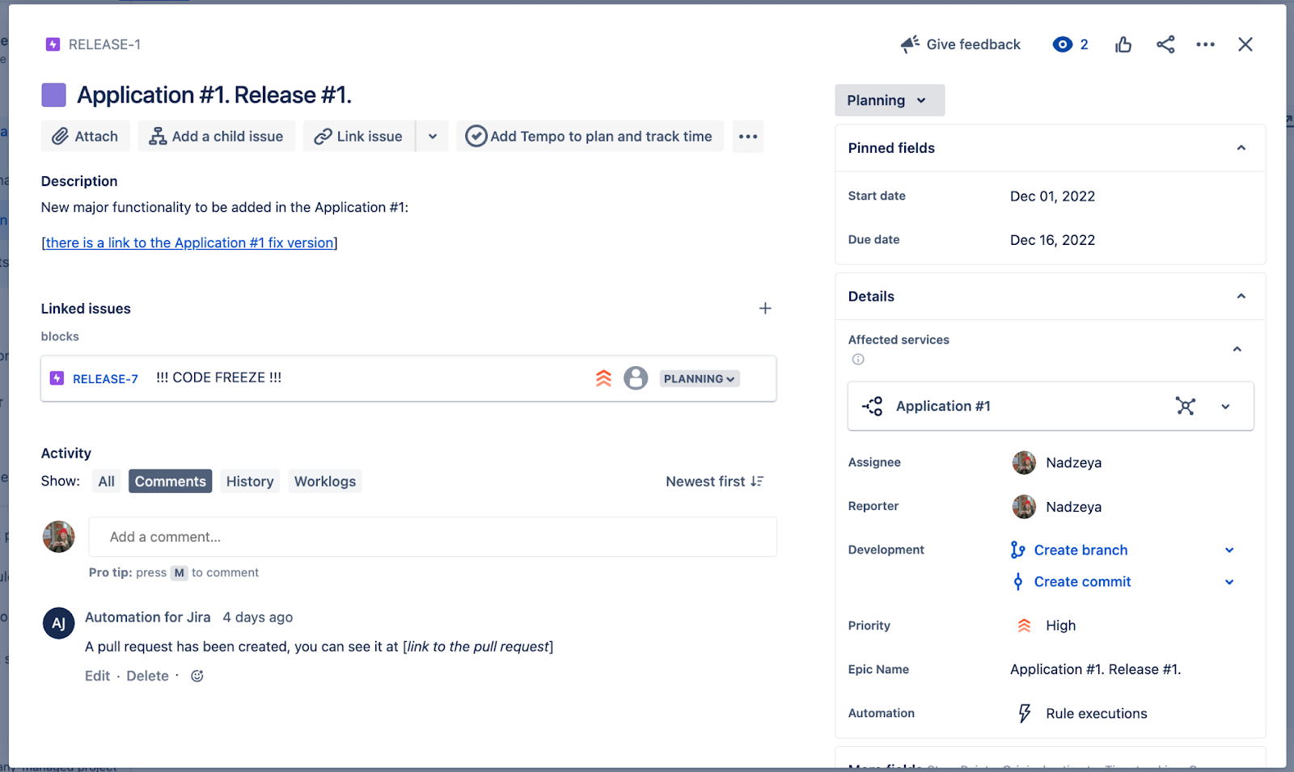Switch to the History tab
Screen dimensions: 1294x772
pos(250,481)
